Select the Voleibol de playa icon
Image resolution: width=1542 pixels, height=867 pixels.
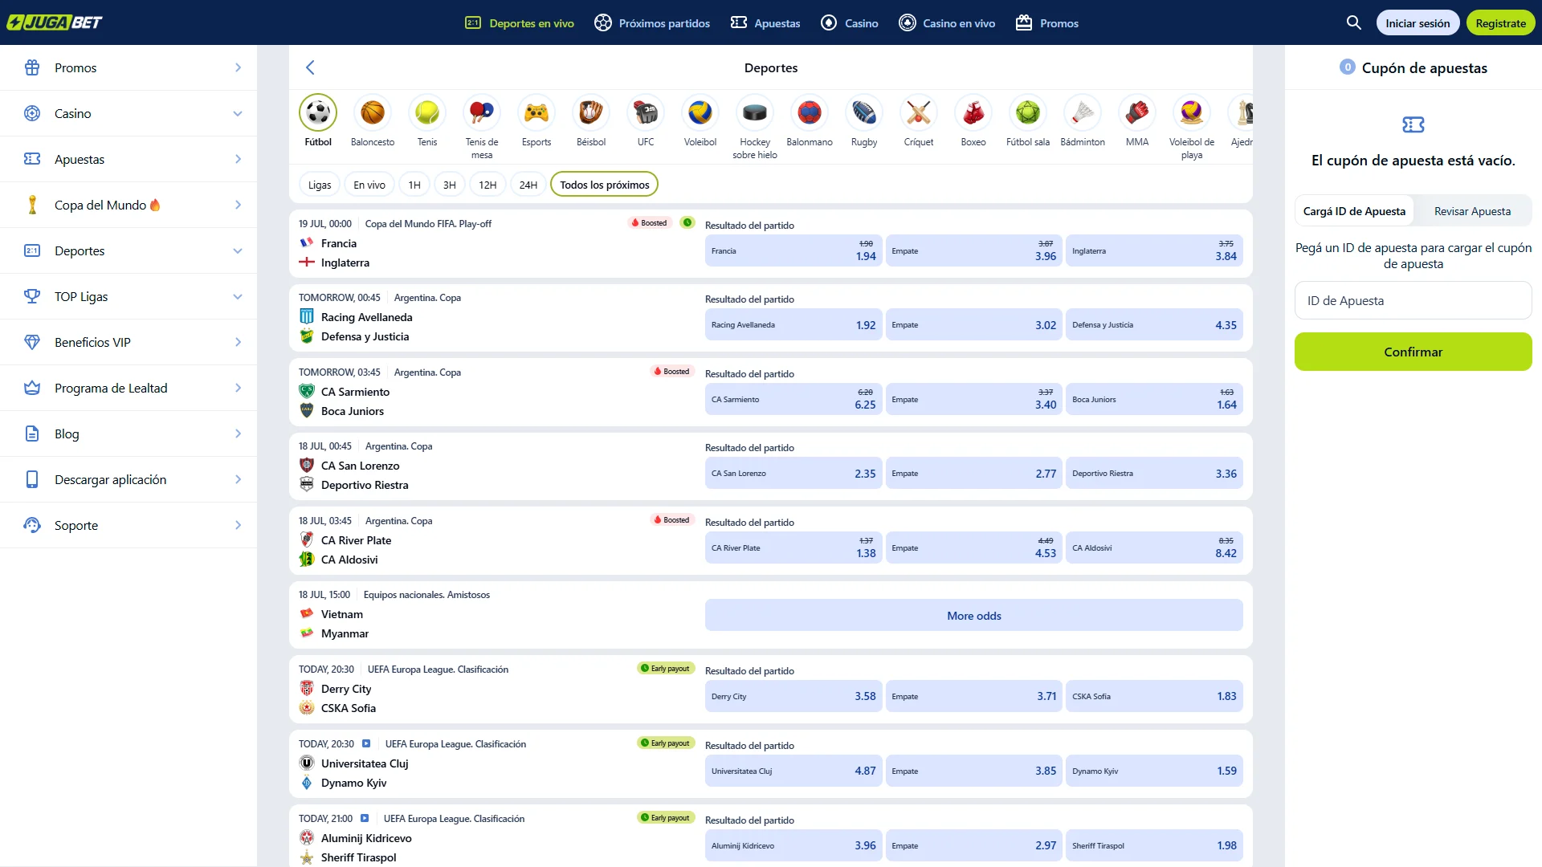(x=1192, y=112)
